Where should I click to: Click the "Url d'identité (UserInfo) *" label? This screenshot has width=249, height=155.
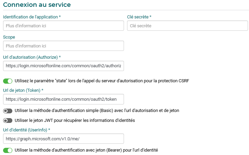pos(27,130)
